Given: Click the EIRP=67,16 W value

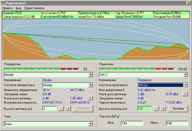Looking at the screenshot, I should [52, 102].
